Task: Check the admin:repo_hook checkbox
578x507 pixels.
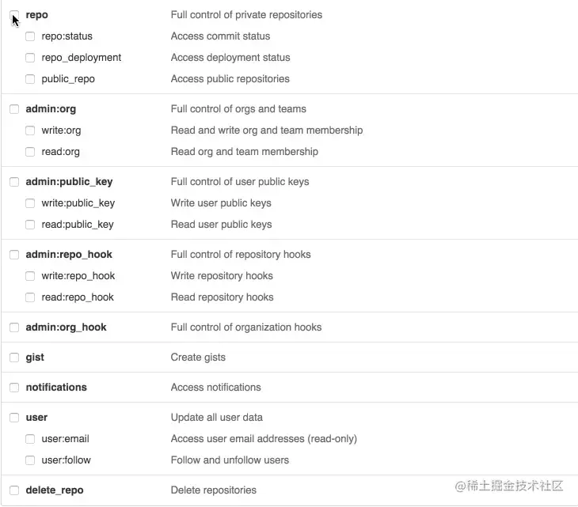Action: (14, 255)
